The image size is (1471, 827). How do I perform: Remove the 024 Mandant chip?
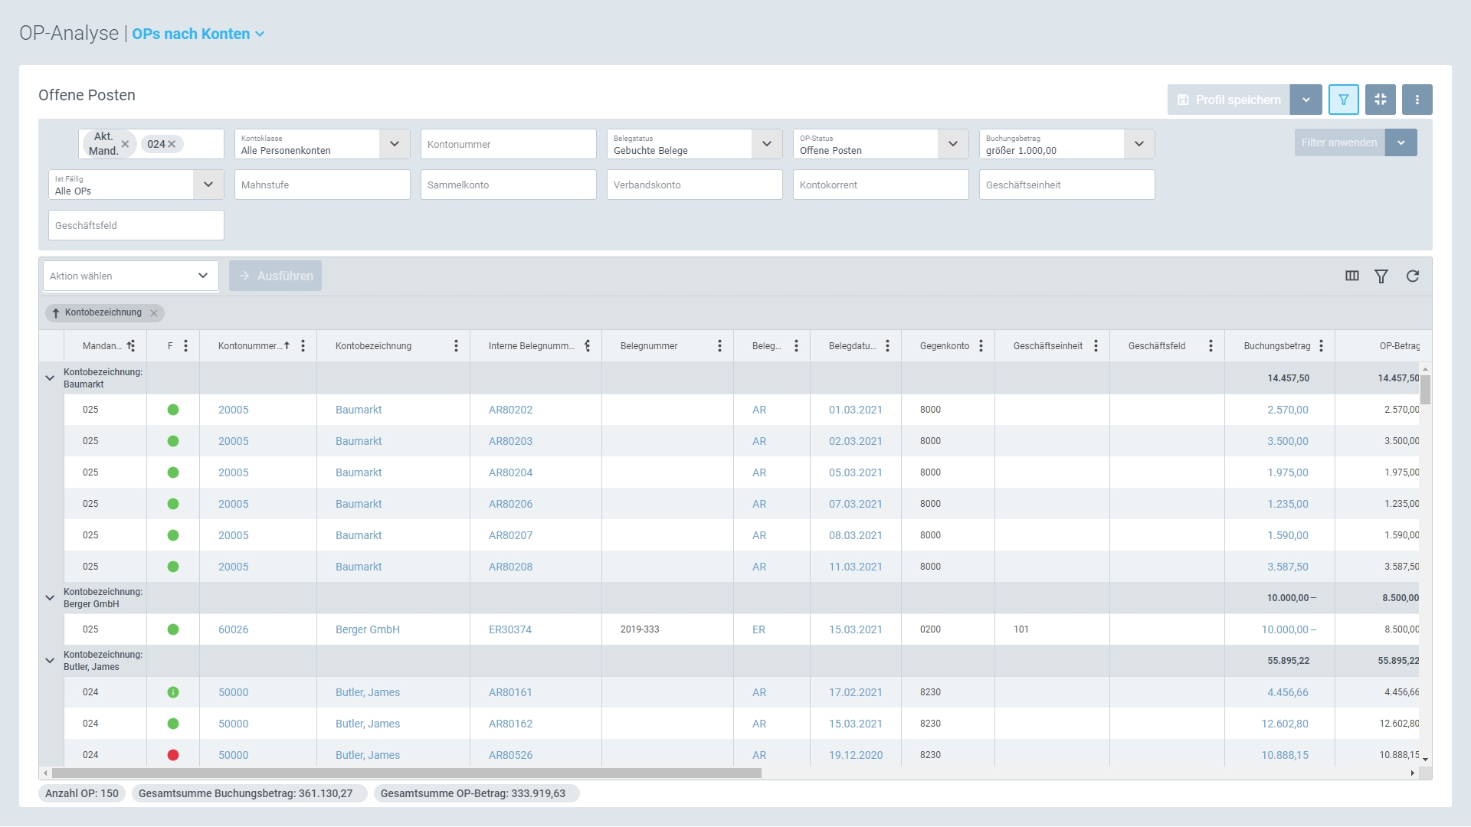172,144
